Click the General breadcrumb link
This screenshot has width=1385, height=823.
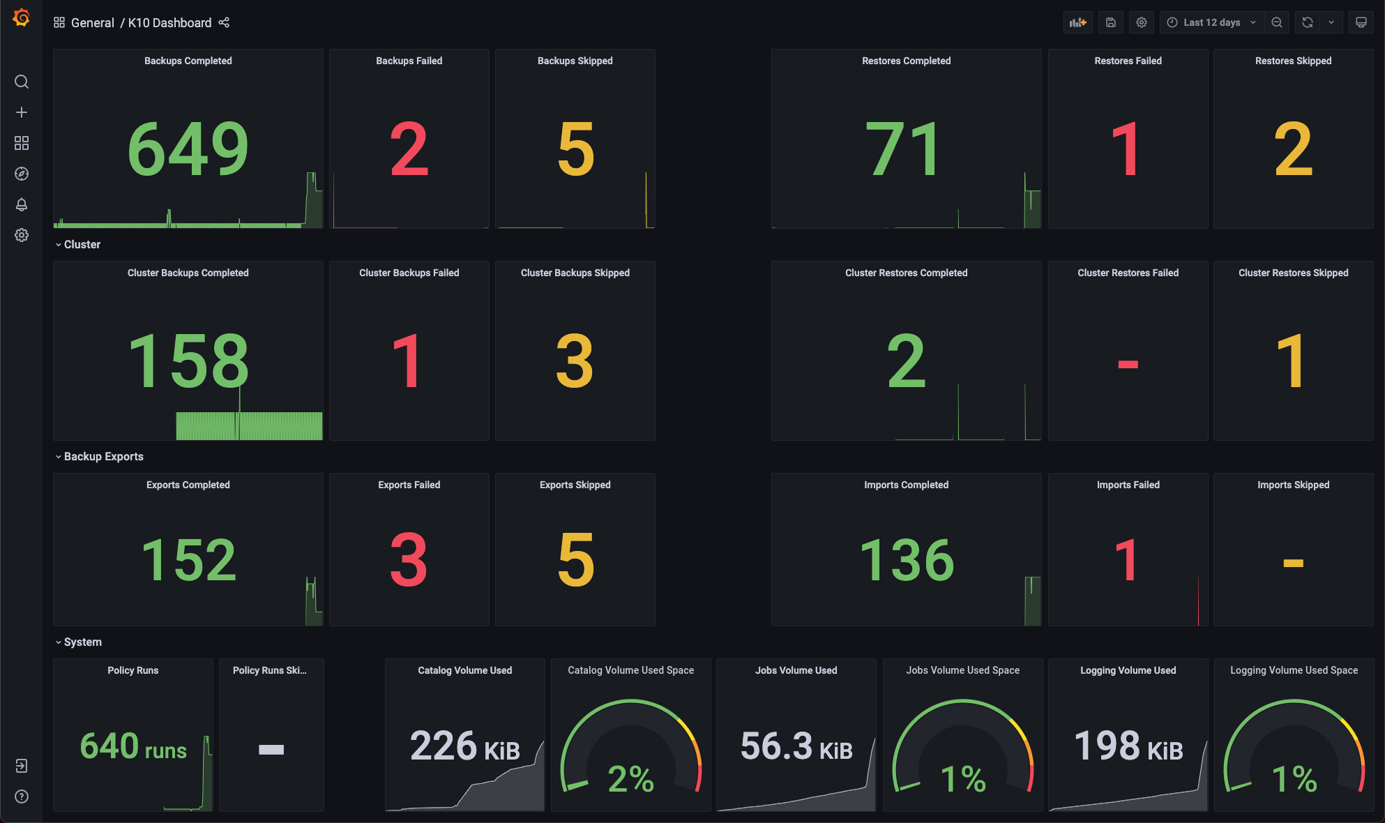[x=93, y=22]
